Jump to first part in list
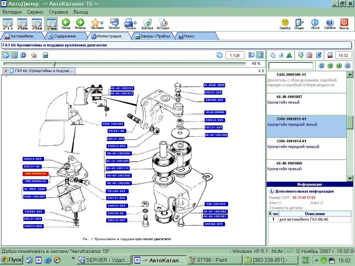355x266 pixels. (322, 66)
